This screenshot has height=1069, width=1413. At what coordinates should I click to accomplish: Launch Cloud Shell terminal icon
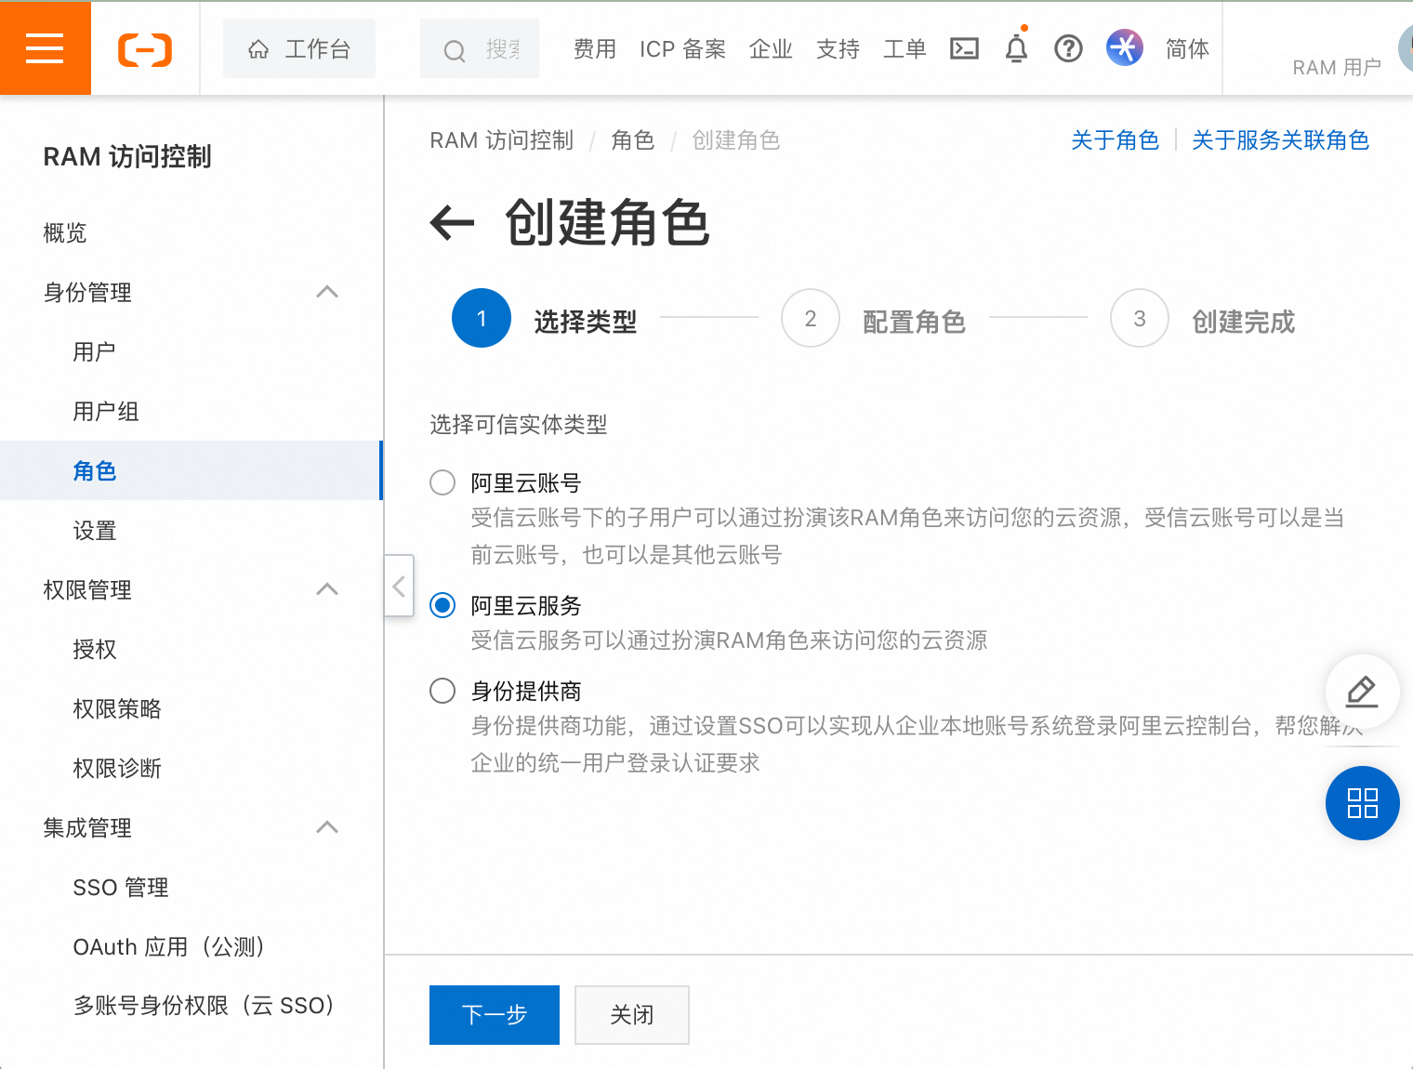(x=964, y=48)
